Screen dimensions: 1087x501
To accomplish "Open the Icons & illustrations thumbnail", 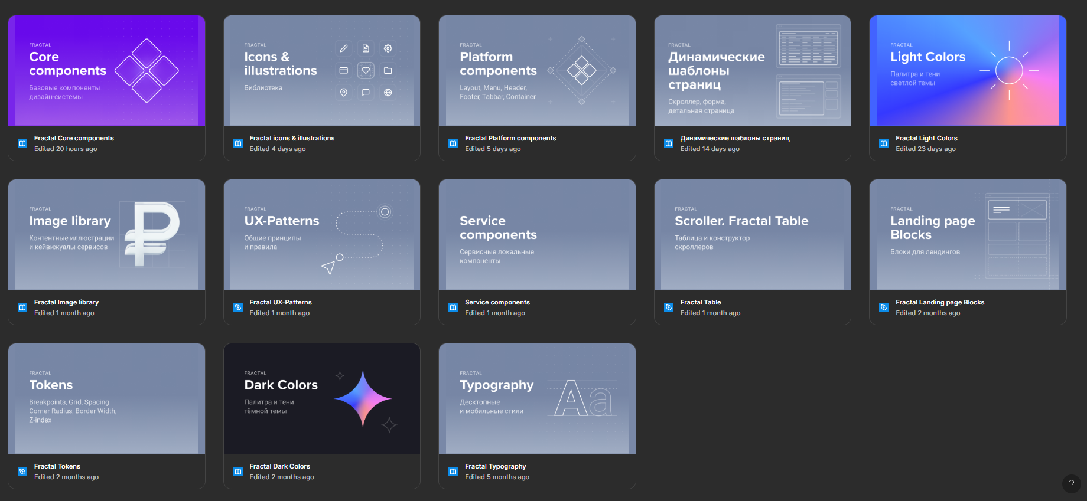I will point(322,71).
